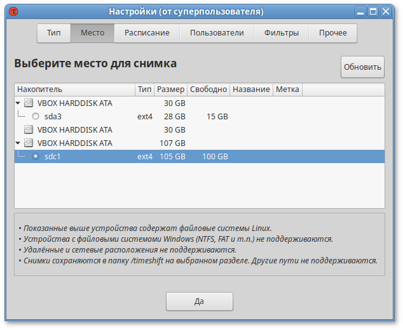Select the sda3 partition row label
Screen dimensions: 403x330
[53, 117]
